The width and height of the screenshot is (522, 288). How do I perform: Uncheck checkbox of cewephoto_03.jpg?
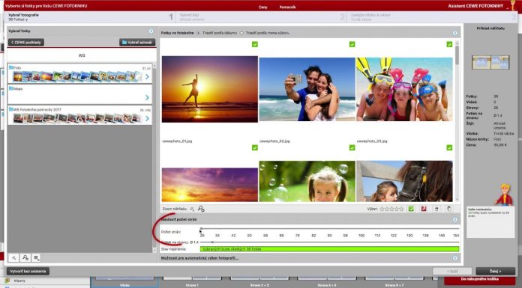[449, 44]
